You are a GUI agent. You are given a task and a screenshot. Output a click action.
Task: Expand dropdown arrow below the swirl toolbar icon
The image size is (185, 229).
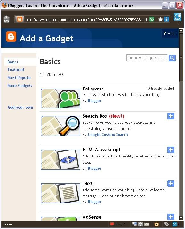(x=179, y=23)
